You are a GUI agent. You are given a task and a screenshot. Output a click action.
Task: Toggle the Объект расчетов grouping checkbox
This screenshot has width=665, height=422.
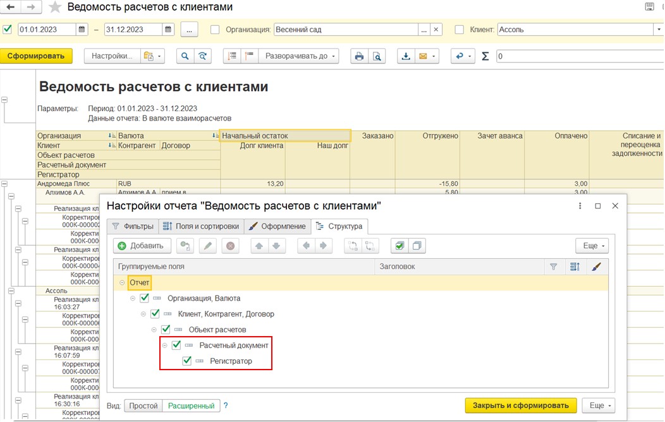pyautogui.click(x=166, y=329)
